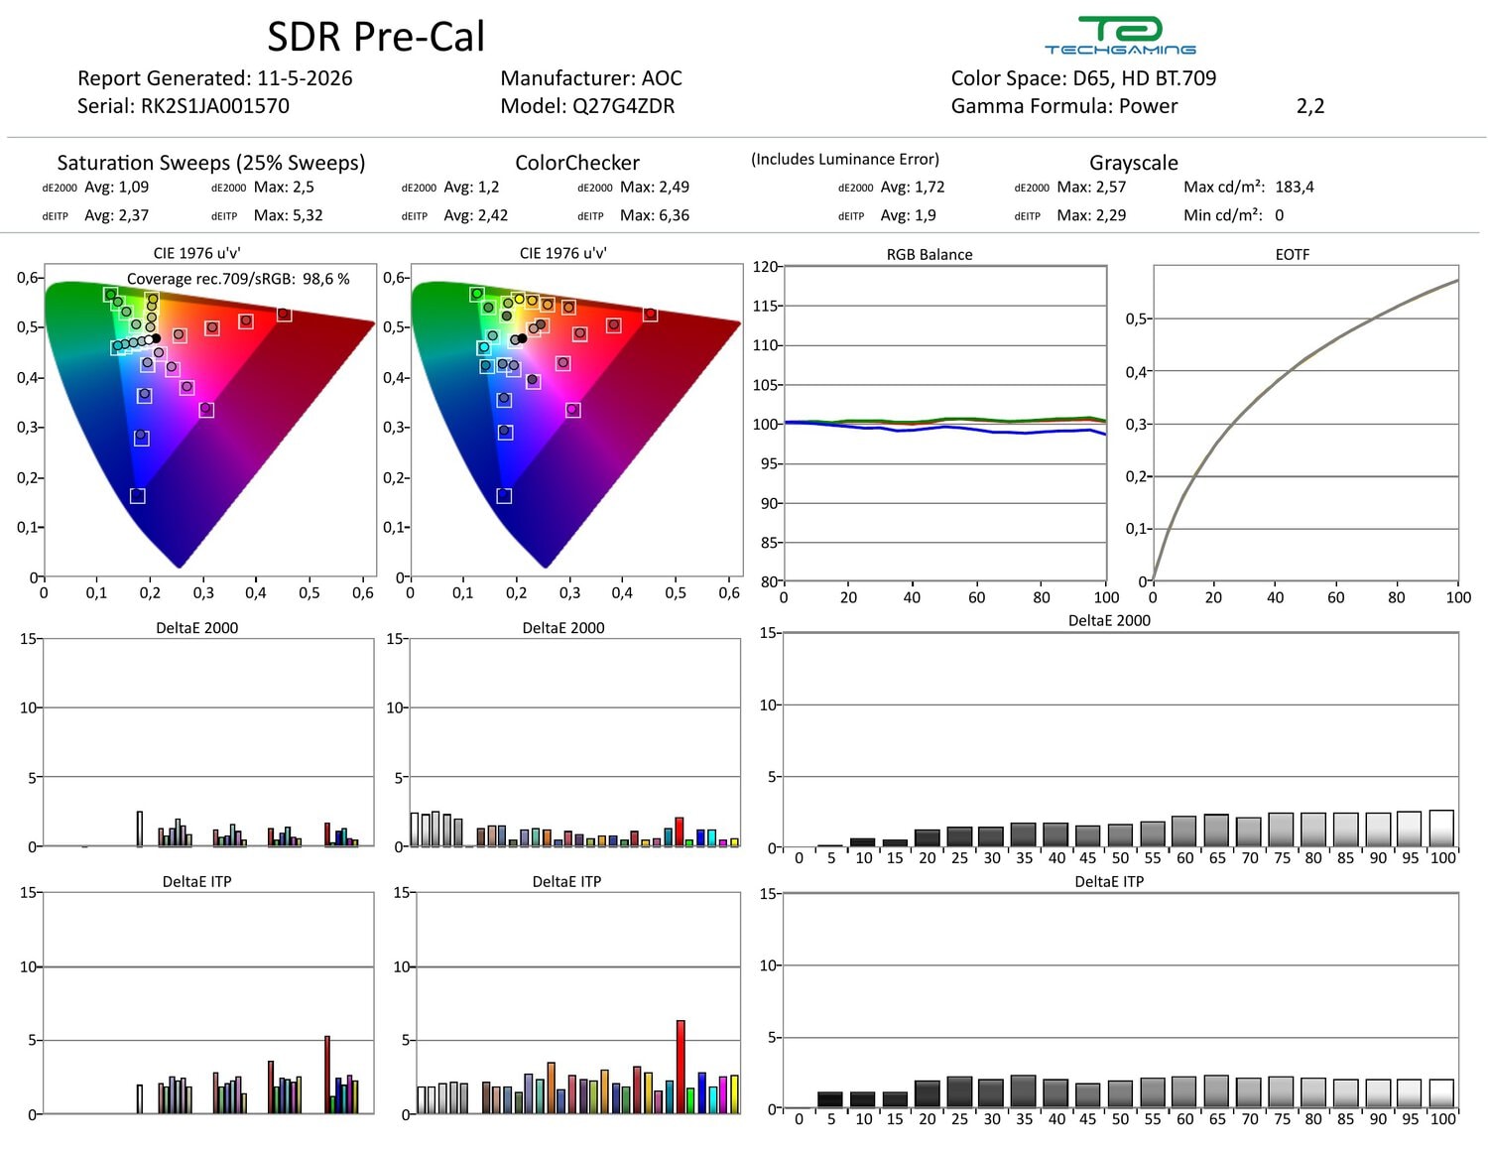Click the SDR Pre-Cal title
The image size is (1488, 1150).
tap(376, 37)
